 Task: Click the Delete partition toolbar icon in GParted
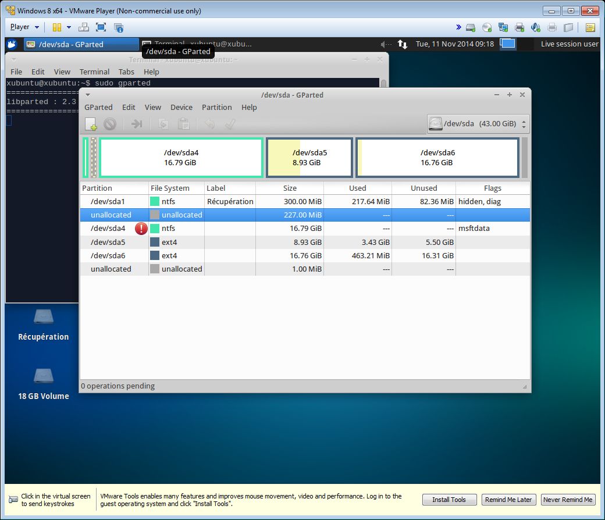[110, 124]
